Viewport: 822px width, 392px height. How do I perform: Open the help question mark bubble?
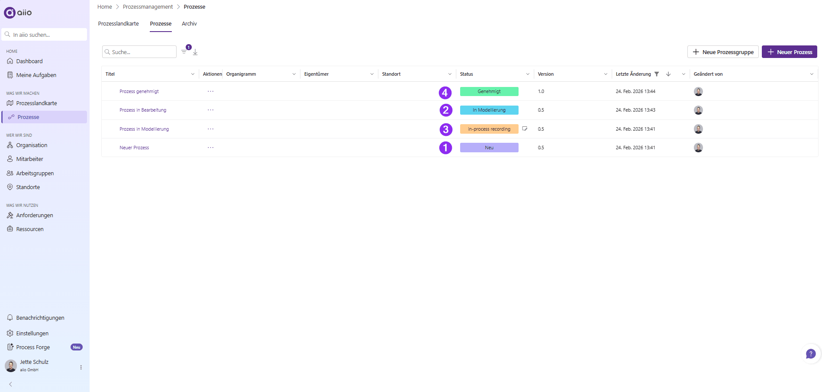[x=811, y=354]
